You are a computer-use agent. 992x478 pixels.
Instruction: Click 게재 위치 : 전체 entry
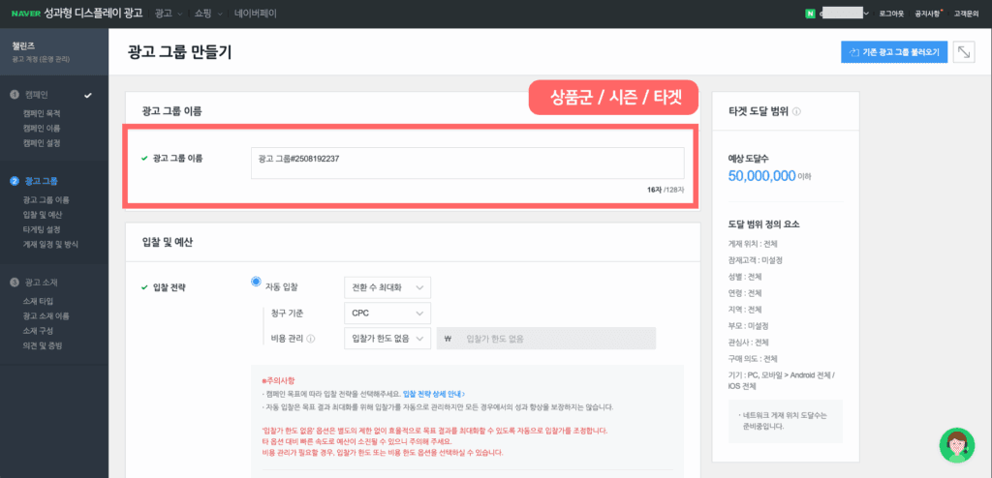pyautogui.click(x=753, y=244)
